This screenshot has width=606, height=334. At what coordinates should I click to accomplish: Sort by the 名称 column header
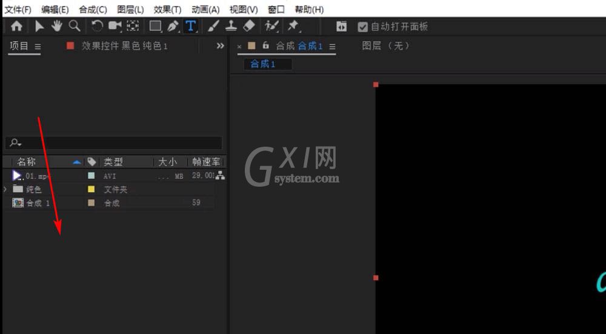click(x=26, y=162)
